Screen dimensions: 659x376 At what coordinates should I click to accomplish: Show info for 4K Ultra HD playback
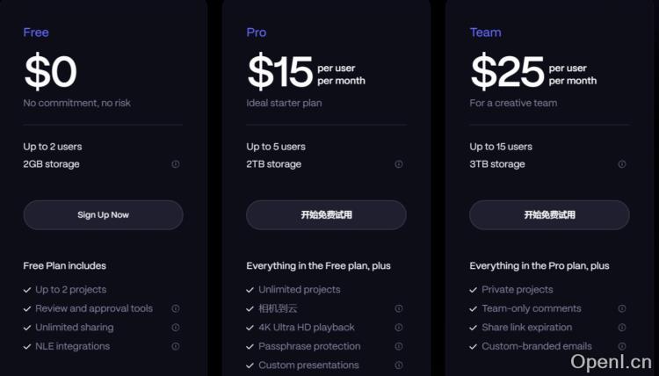(399, 328)
